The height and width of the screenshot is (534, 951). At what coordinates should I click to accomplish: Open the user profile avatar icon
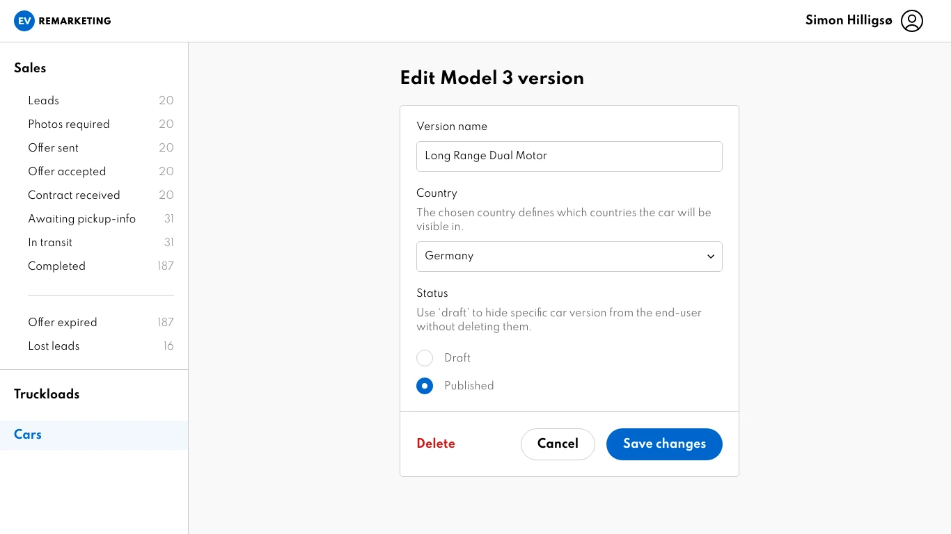click(x=911, y=21)
